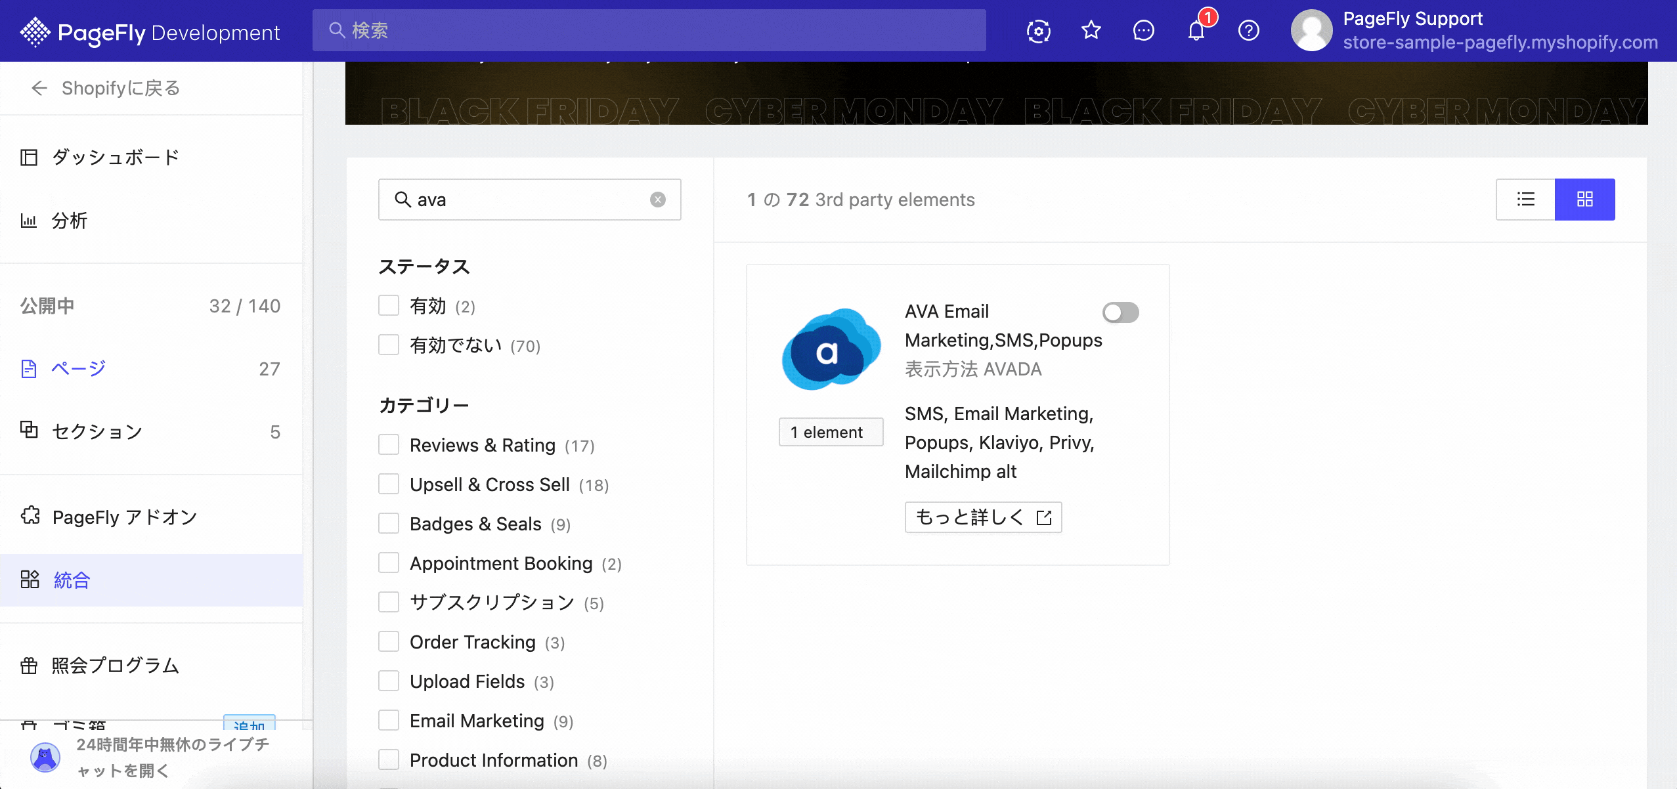Click the back arrow next to Shopifyに戻る
Viewport: 1677px width, 789px height.
(39, 88)
